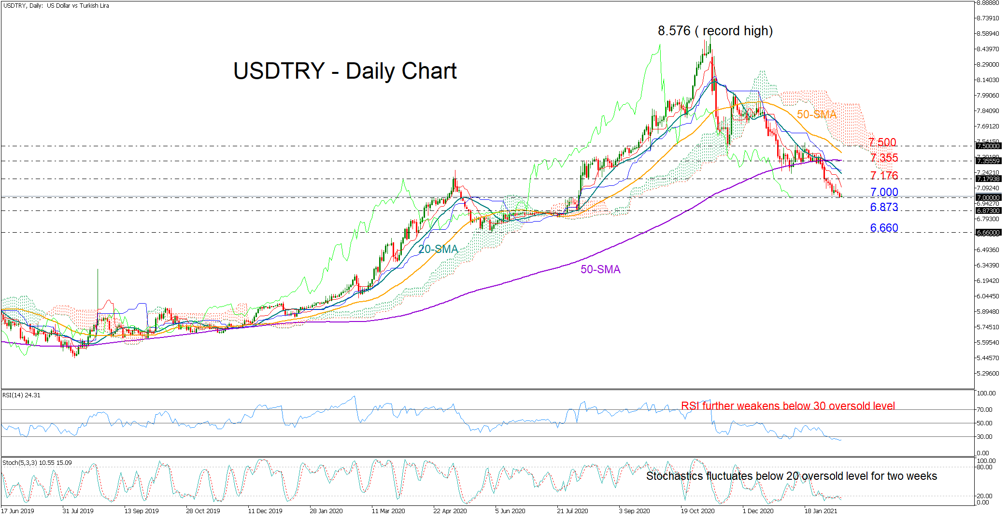Select the 5.89480 price axis value
The image size is (1008, 517).
(988, 312)
